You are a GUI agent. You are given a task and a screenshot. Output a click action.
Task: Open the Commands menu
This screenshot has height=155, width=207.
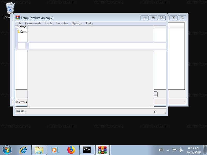pyautogui.click(x=33, y=23)
